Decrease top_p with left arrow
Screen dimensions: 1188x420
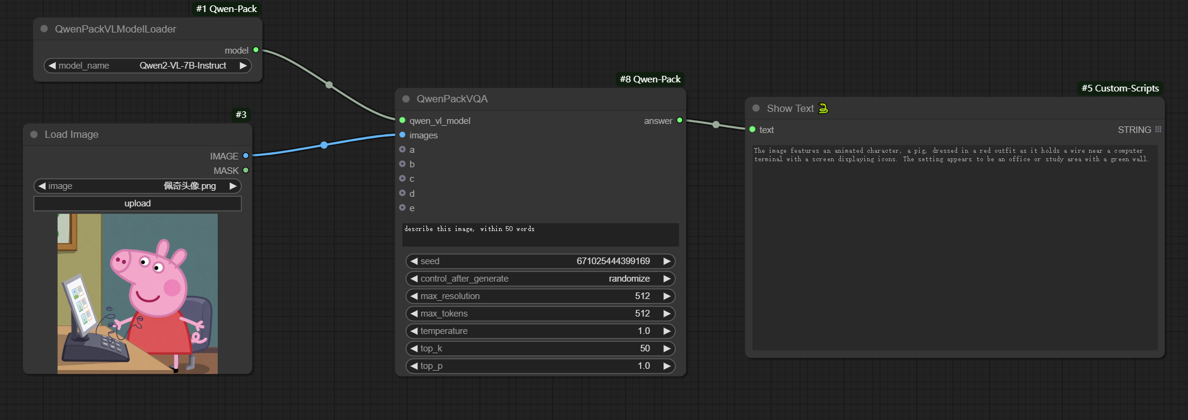pyautogui.click(x=414, y=366)
